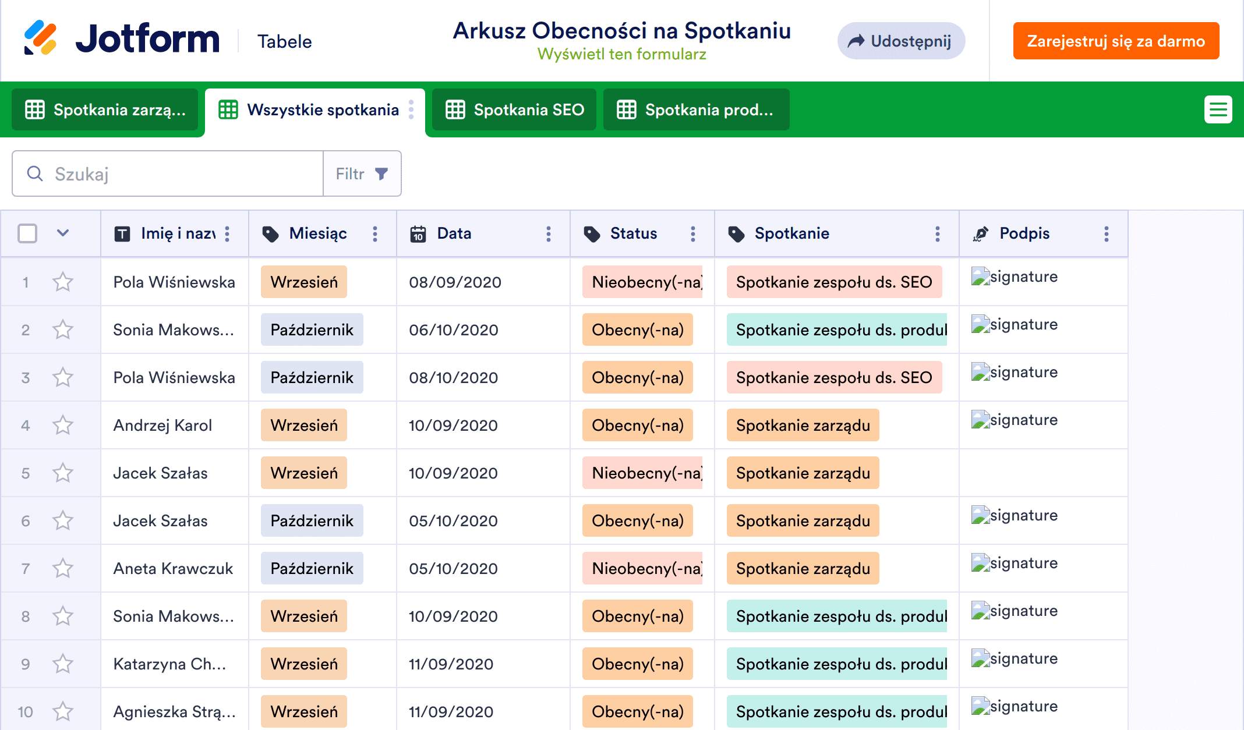Screen dimensions: 1244x730
Task: Switch to Spotkania prod... tab
Action: point(696,109)
